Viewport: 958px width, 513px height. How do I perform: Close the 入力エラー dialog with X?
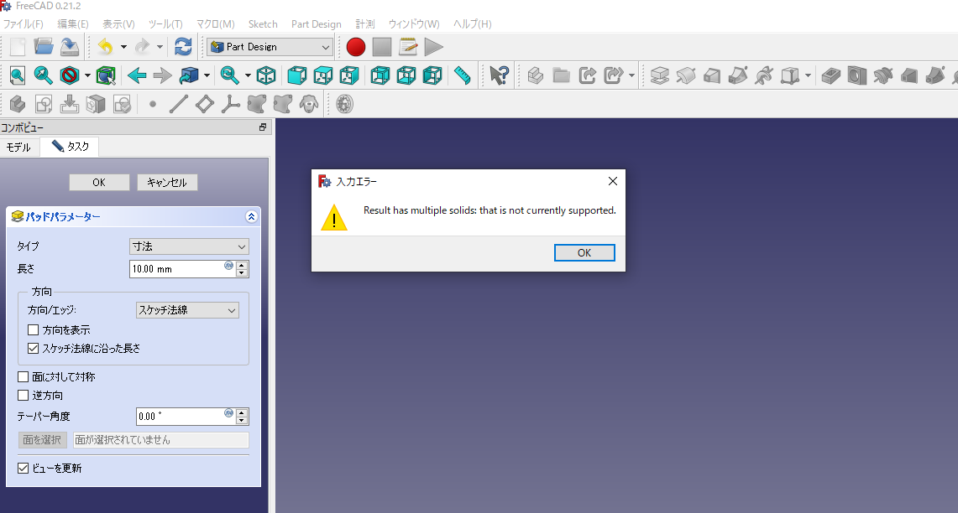tap(612, 181)
